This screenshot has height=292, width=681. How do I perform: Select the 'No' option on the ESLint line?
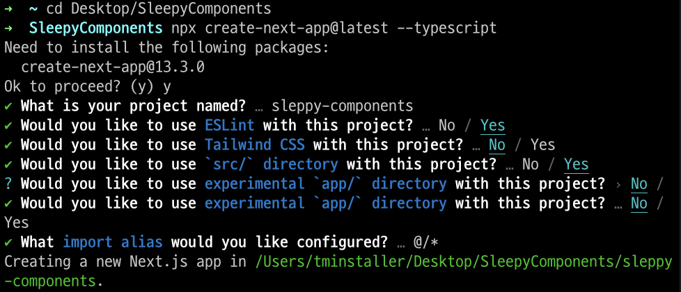click(447, 125)
